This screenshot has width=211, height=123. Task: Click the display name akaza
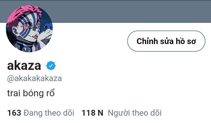pos(24,66)
